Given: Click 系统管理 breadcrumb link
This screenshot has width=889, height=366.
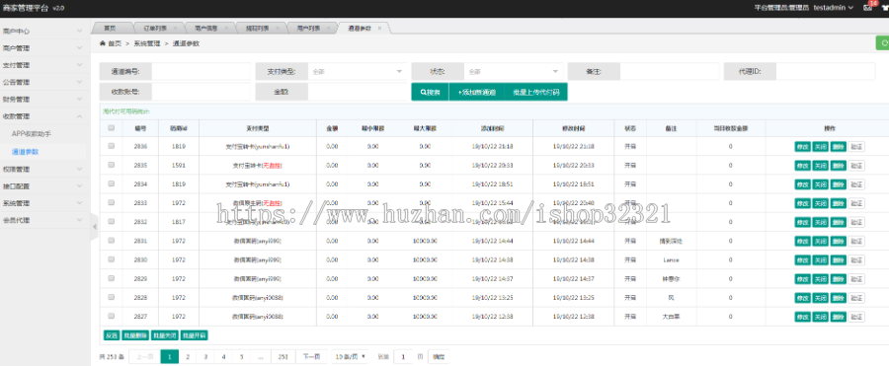Looking at the screenshot, I should coord(147,43).
